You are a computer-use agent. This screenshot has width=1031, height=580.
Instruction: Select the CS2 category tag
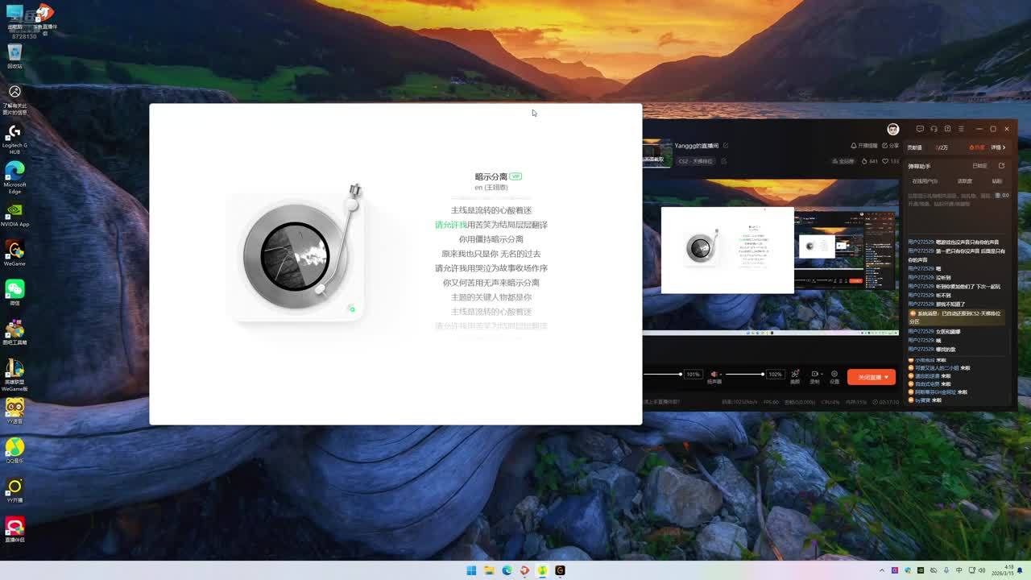point(695,161)
